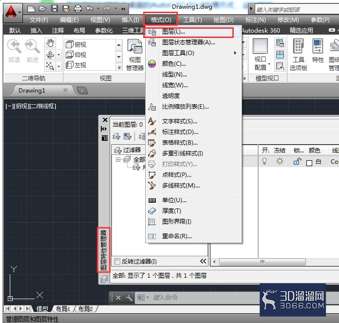Image resolution: width=339 pixels, height=323 pixels.
Task: Close the Drawing1 document tab
Action: tap(65, 90)
